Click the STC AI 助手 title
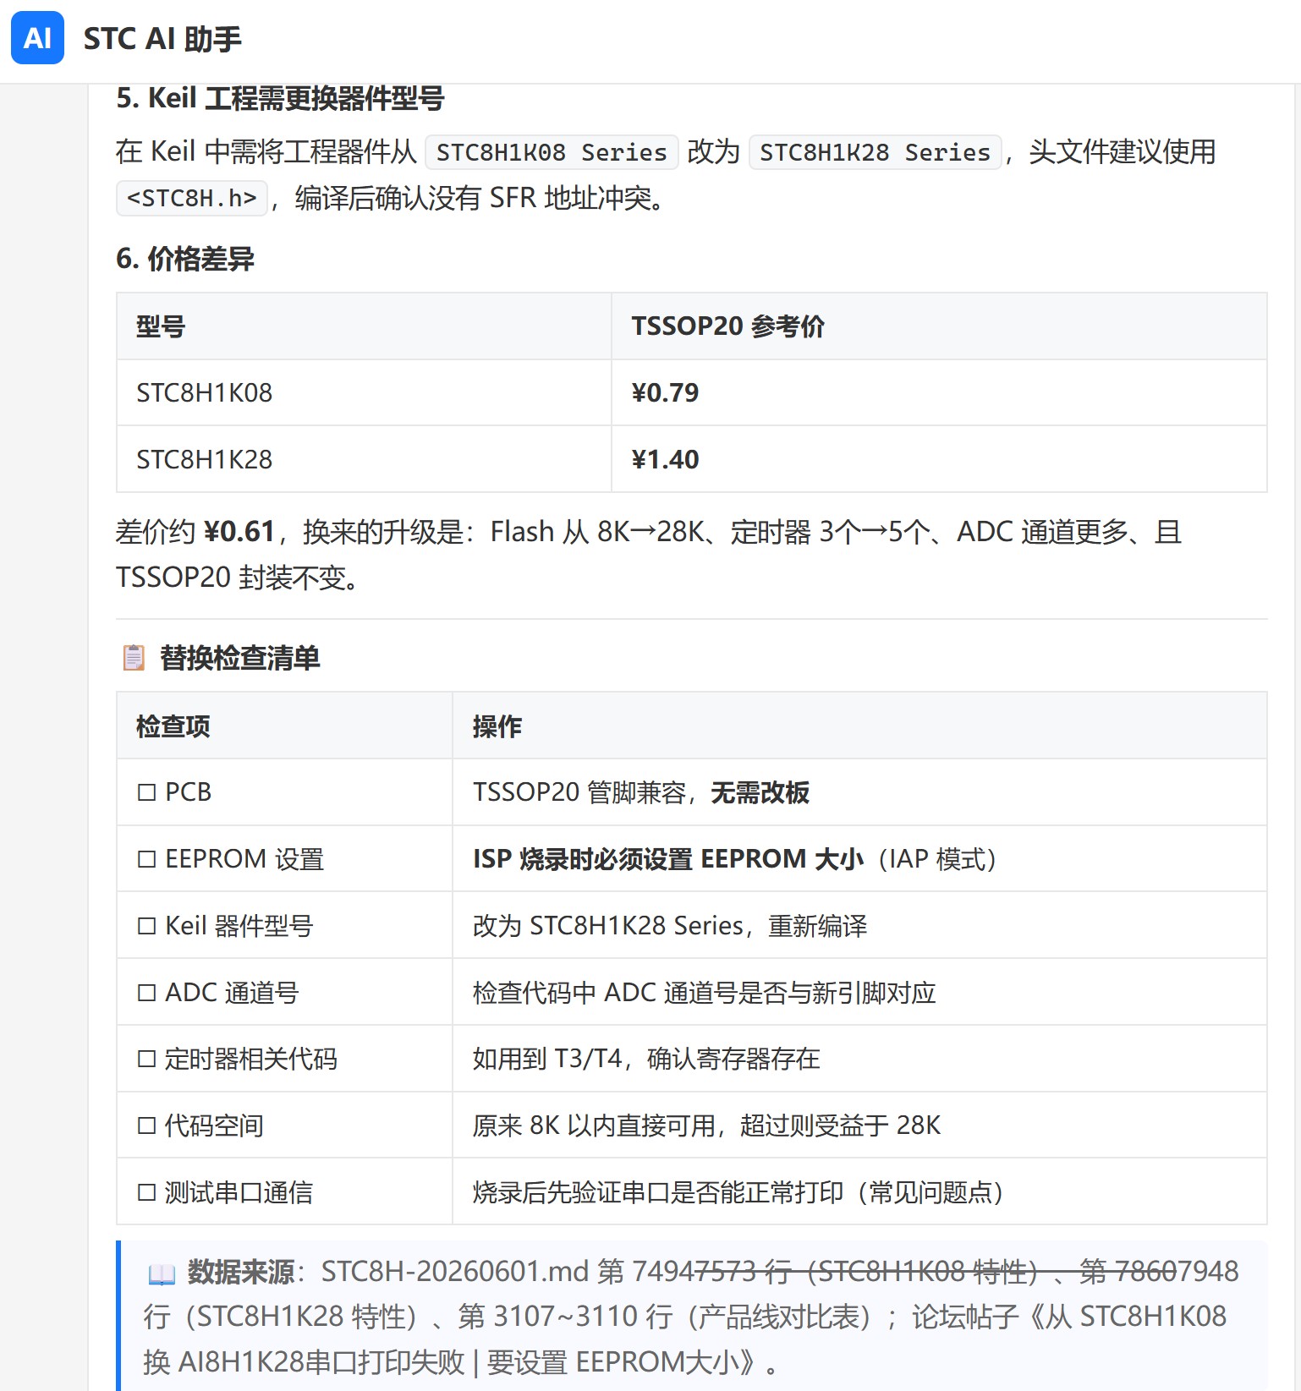Viewport: 1301px width, 1391px height. click(x=162, y=39)
